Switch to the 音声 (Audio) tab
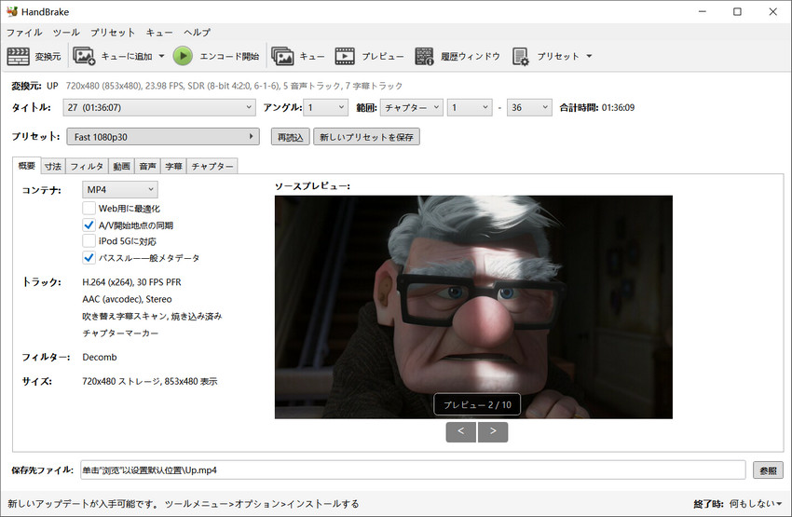 coord(147,166)
